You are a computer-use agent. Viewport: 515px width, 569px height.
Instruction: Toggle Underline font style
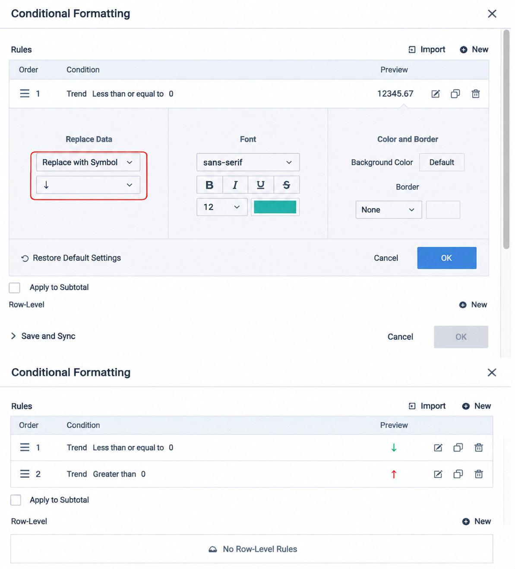(261, 185)
